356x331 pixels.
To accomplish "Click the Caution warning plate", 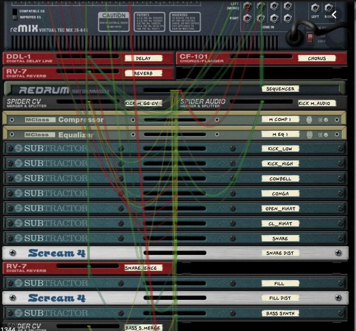I will [114, 22].
